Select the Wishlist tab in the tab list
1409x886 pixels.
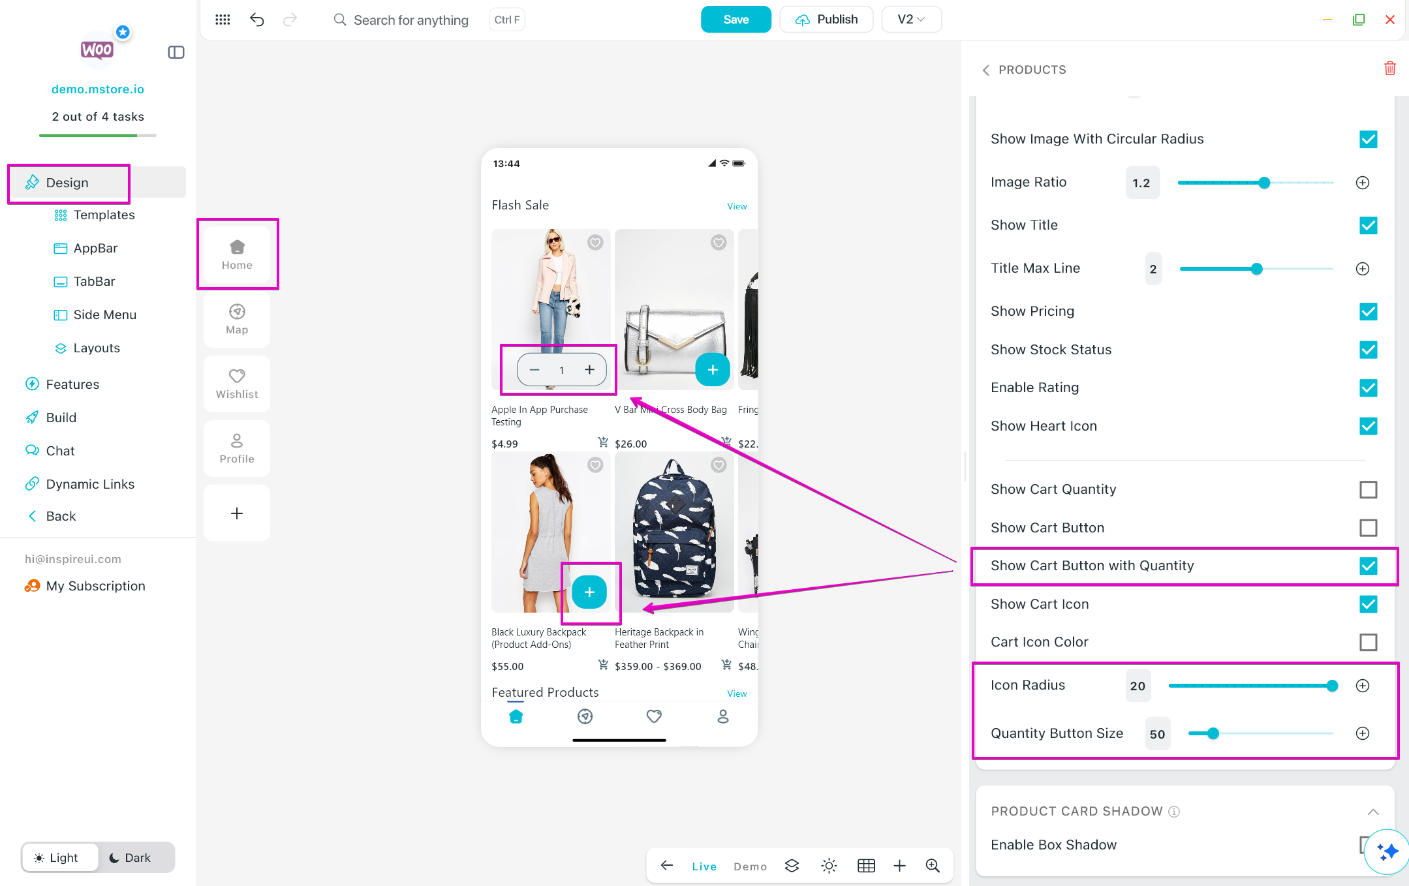pyautogui.click(x=237, y=384)
